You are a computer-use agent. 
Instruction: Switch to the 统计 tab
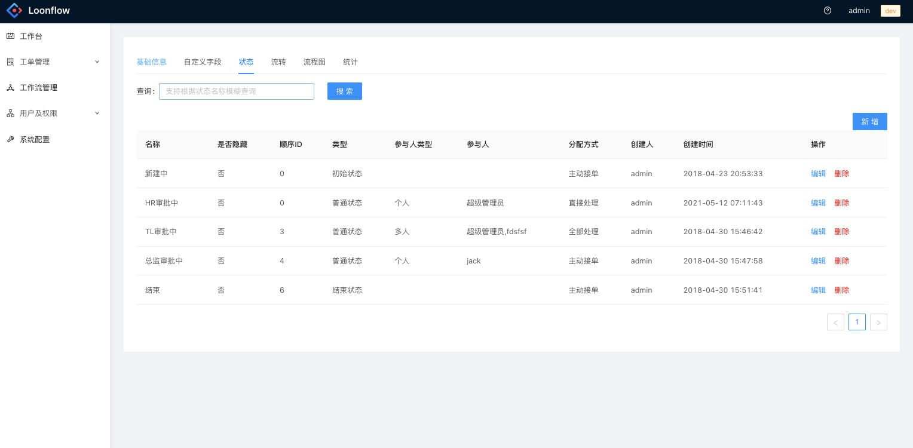click(x=350, y=62)
